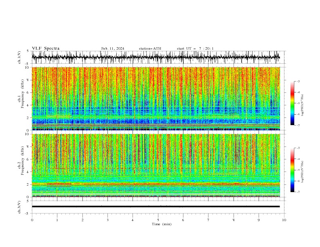
Task: Click the "ch.1(V)" axis label
Action: tap(19, 57)
